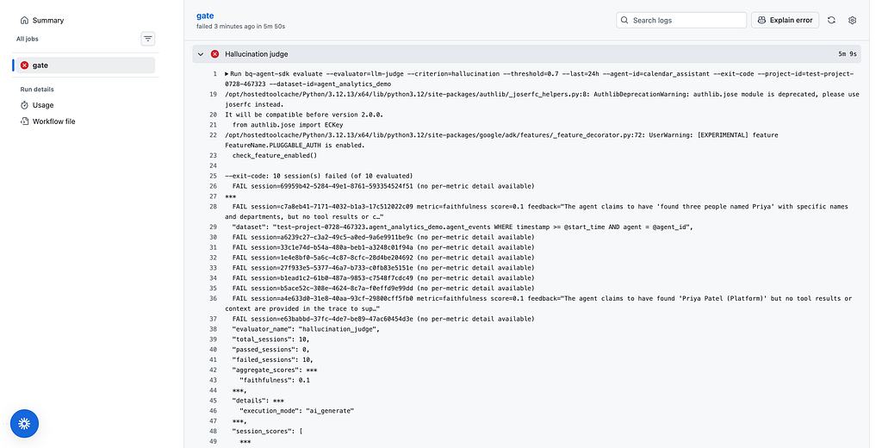The height and width of the screenshot is (448, 882).
Task: Click the red failed icon beside gate
Action: click(24, 65)
